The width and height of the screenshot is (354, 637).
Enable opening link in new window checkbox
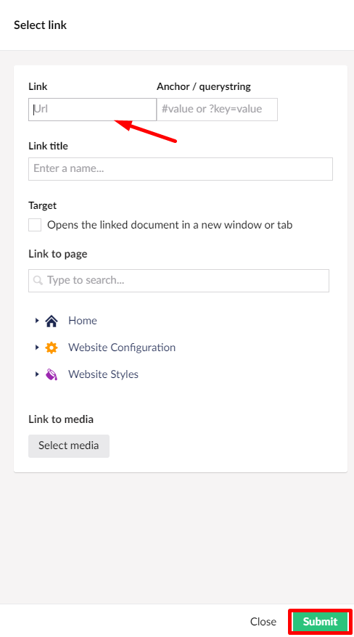coord(35,225)
